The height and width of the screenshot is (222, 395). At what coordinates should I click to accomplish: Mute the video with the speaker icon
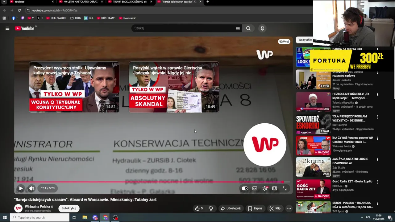[x=31, y=188]
